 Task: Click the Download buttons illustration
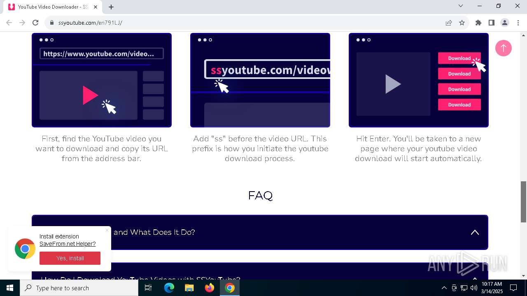[x=419, y=80]
